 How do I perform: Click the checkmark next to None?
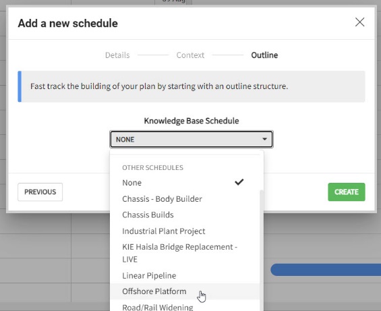point(239,182)
